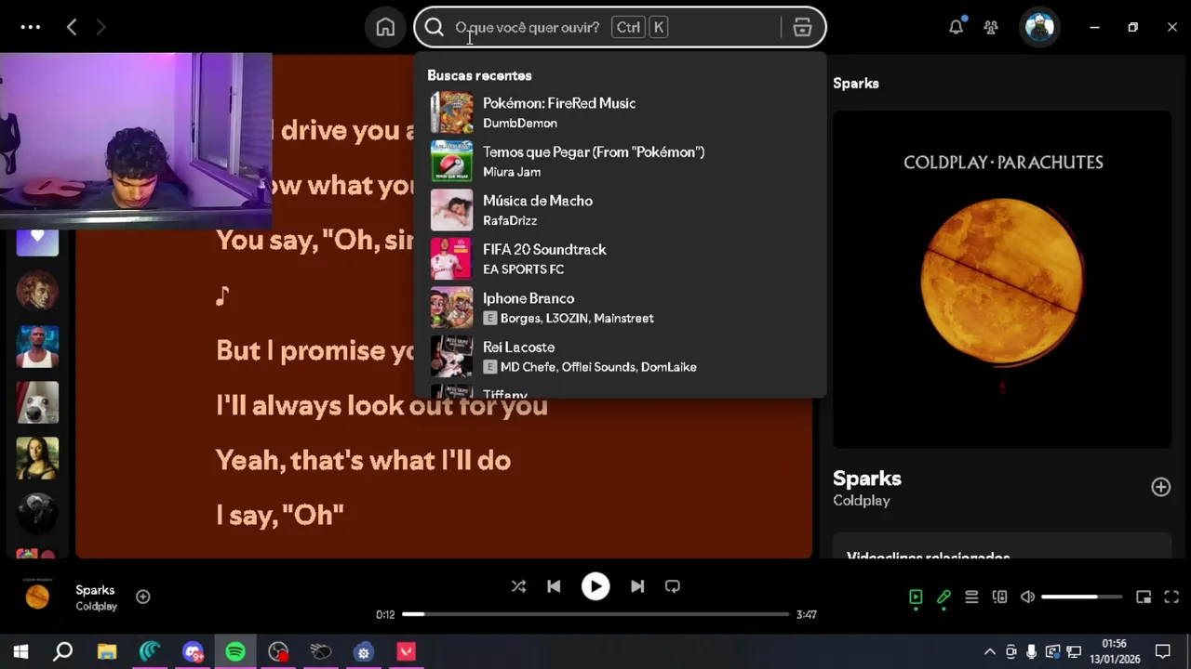1191x669 pixels.
Task: Open the three-dot app menu
Action: pos(31,28)
